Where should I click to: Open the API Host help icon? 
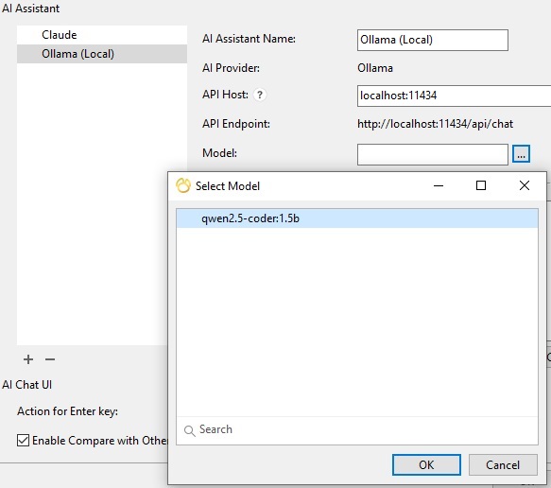(x=260, y=95)
